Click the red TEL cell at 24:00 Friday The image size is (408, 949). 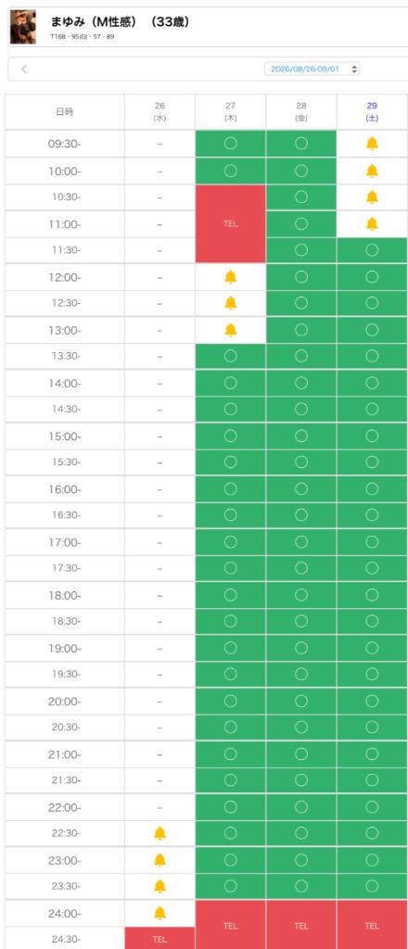coord(300,926)
